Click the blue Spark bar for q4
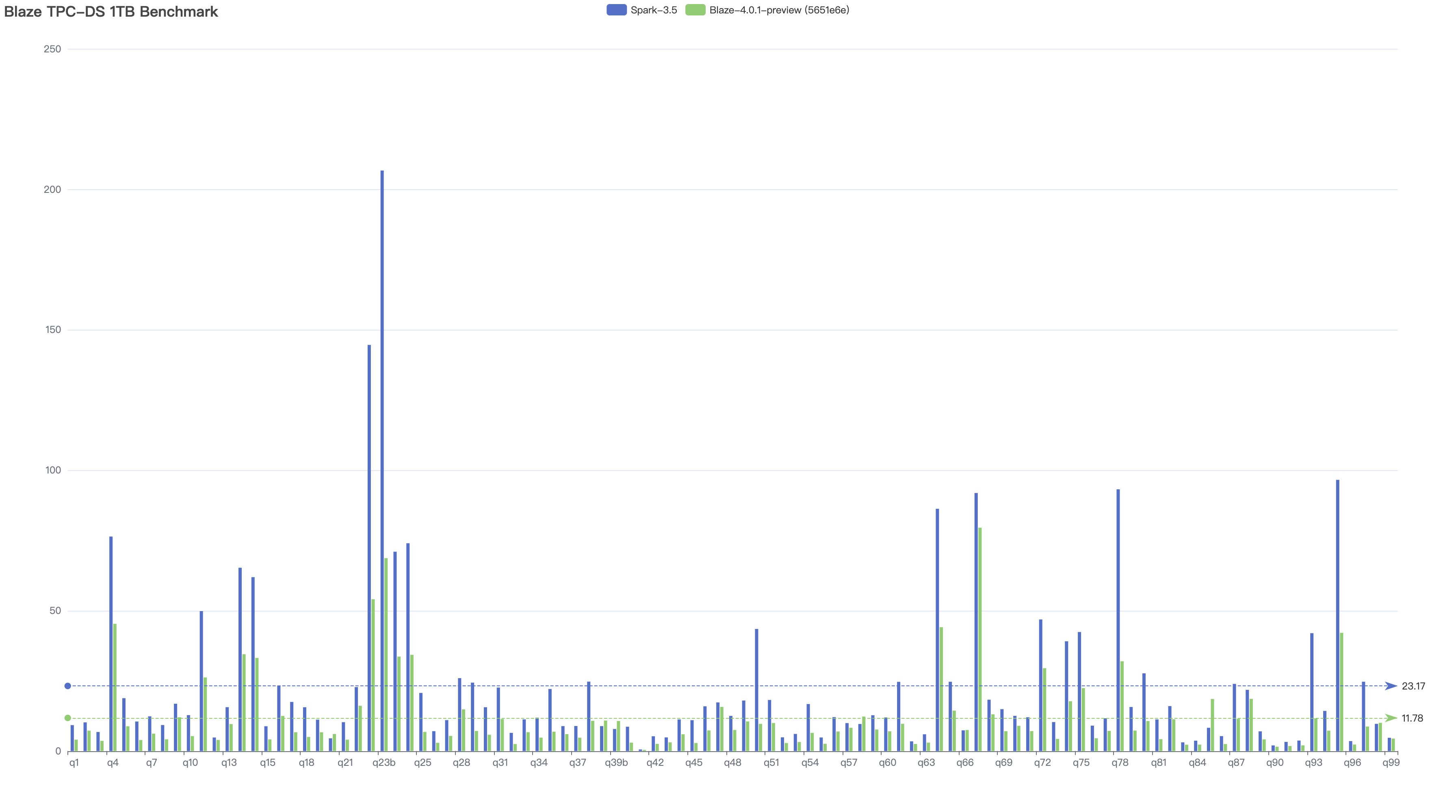This screenshot has width=1456, height=791. (111, 644)
